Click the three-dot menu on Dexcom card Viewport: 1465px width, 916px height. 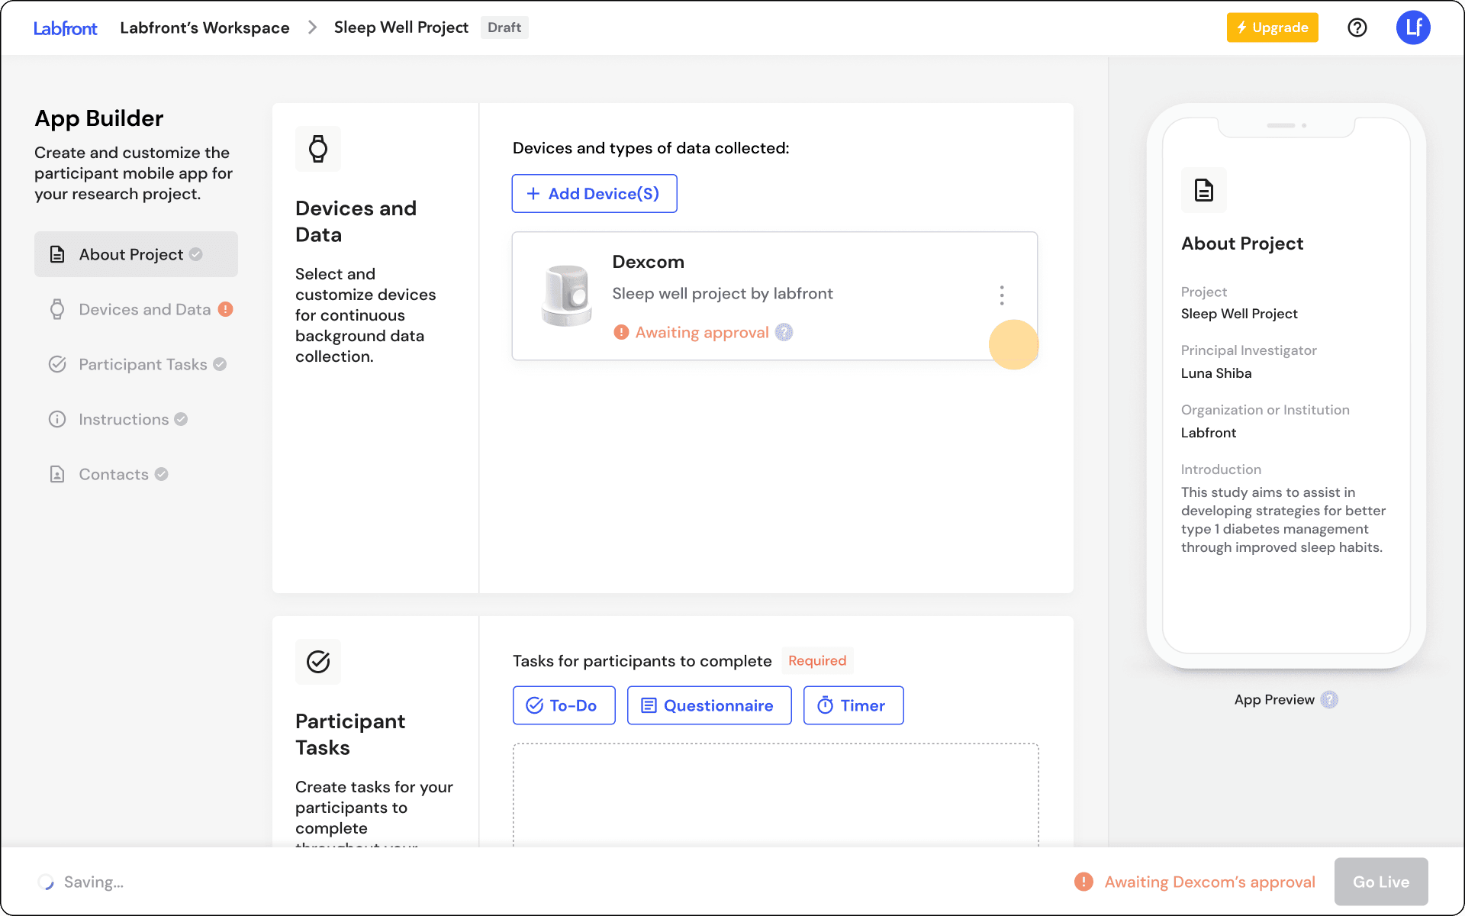1002,295
